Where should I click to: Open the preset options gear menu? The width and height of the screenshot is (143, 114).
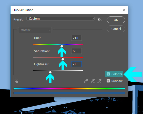click(x=100, y=19)
